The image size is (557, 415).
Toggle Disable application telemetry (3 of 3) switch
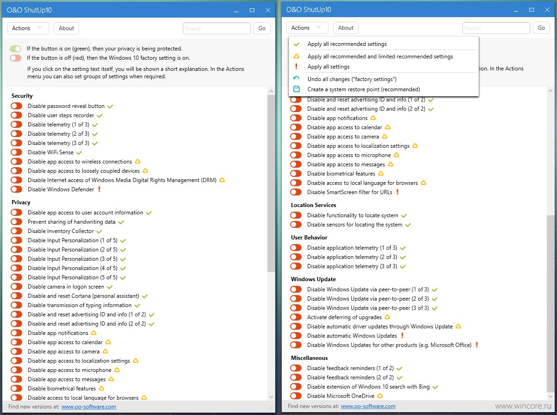[x=296, y=266]
